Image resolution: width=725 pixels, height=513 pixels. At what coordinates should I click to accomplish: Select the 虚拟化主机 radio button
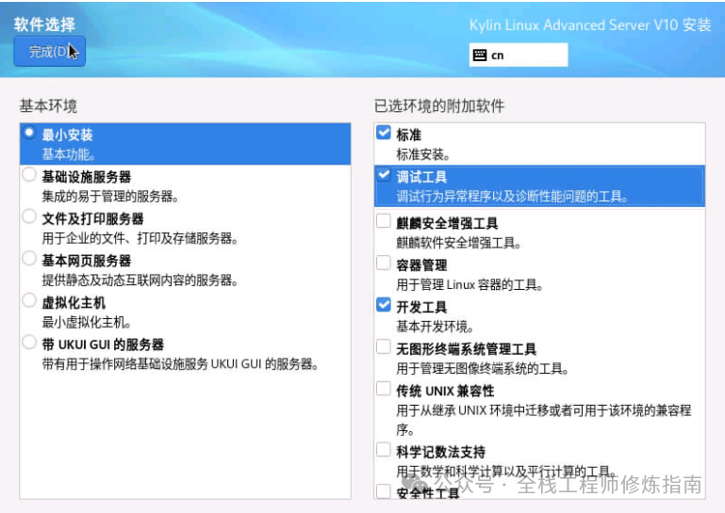29,300
